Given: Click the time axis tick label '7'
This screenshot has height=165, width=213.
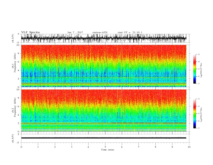Looking at the screenshot, I should point(139,147).
